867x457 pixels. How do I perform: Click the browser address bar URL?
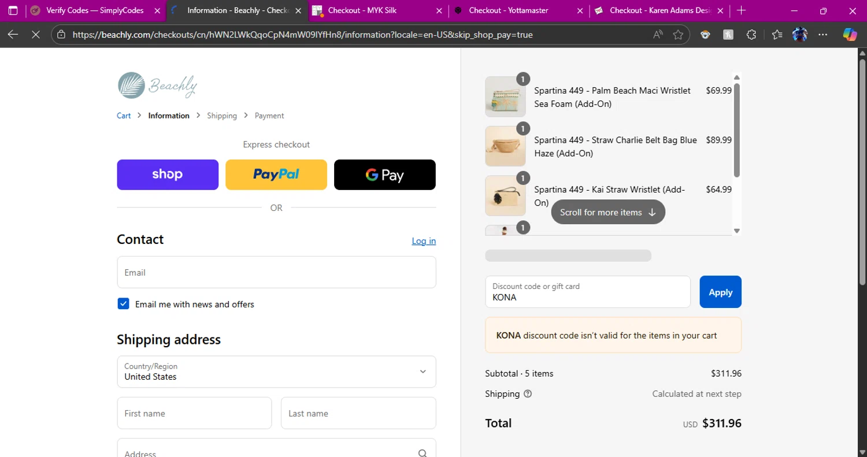pyautogui.click(x=302, y=35)
